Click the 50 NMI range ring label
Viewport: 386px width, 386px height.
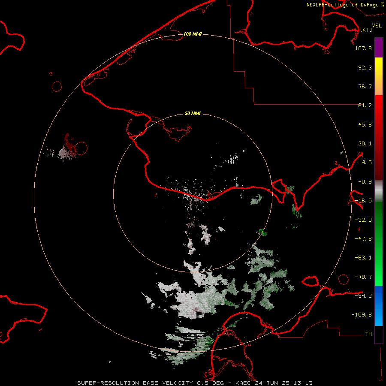[x=193, y=113]
